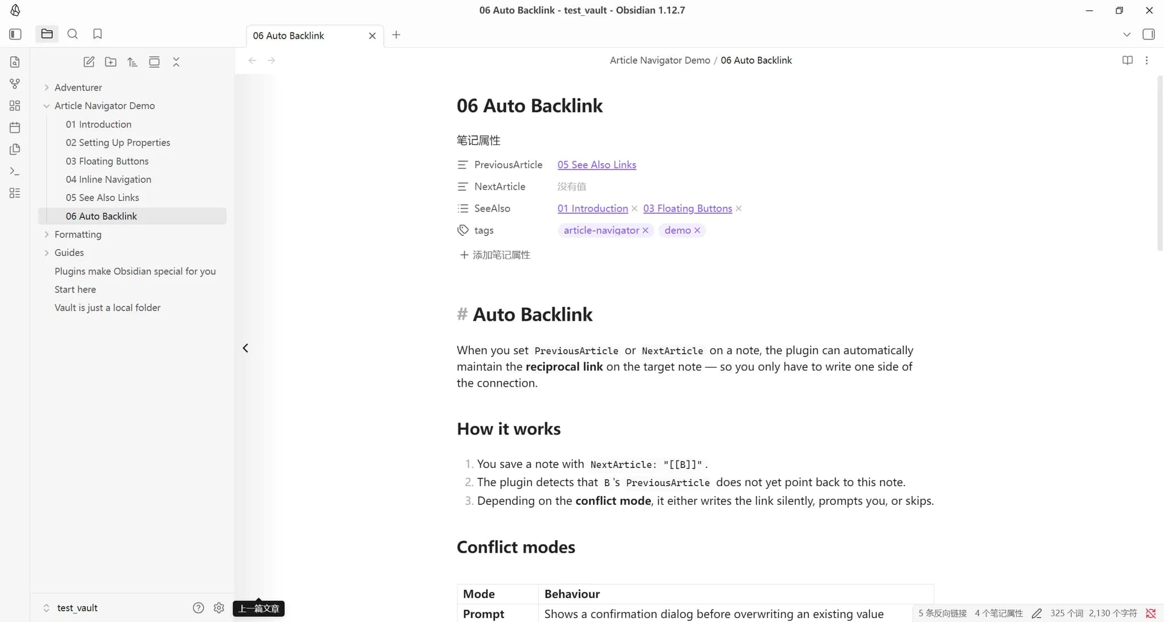
Task: Open Obsidian settings gear
Action: [x=219, y=608]
